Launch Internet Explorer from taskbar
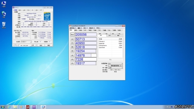This screenshot has width=194, height=109. 9,107
